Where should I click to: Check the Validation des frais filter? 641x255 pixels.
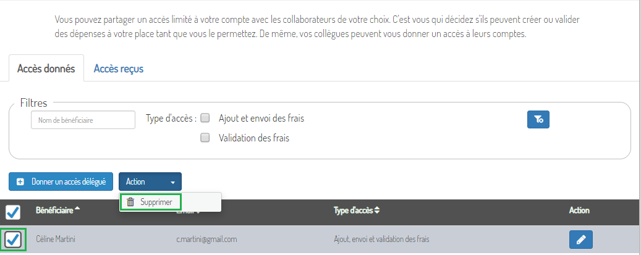point(205,138)
